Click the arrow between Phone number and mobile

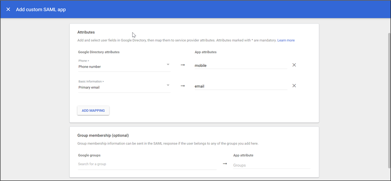[183, 65]
